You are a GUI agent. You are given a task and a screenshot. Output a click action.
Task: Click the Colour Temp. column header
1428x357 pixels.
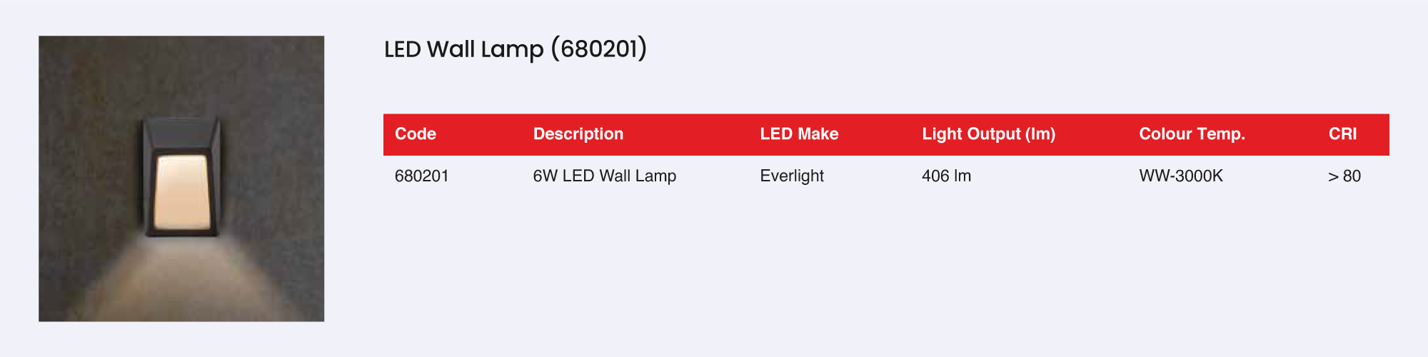[x=1192, y=134]
